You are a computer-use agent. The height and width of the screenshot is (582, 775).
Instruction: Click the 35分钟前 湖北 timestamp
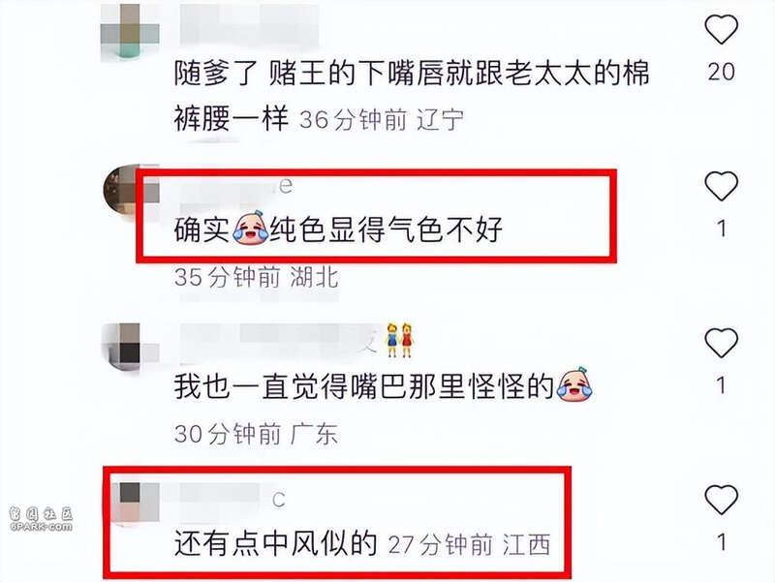[x=257, y=277]
